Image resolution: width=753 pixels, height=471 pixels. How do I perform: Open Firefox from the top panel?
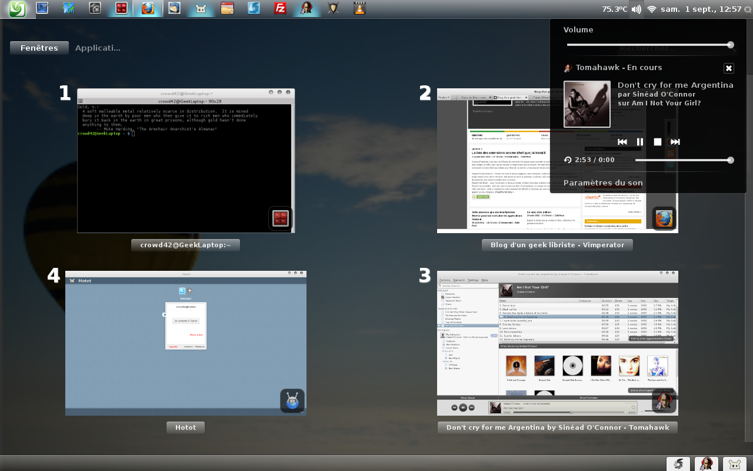coord(148,8)
